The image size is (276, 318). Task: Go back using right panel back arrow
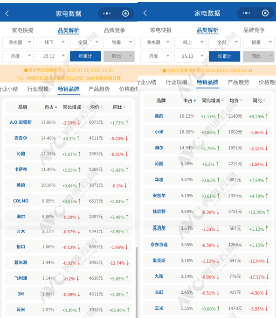pos(145,13)
